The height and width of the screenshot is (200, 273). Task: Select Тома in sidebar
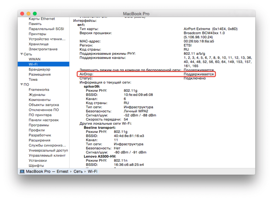[33, 79]
